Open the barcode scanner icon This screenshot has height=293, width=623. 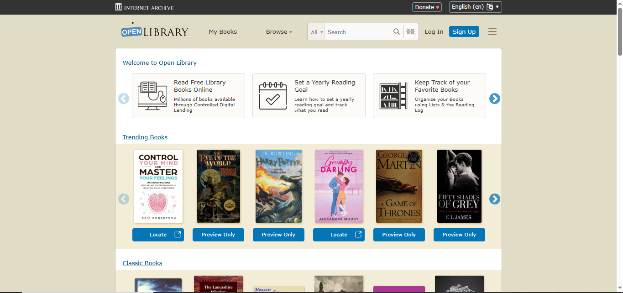[411, 32]
